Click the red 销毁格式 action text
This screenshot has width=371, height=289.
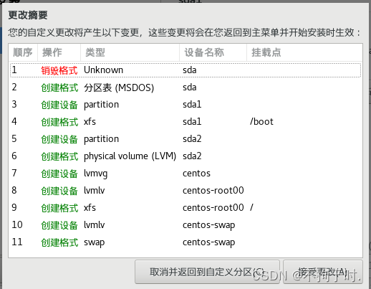click(59, 70)
